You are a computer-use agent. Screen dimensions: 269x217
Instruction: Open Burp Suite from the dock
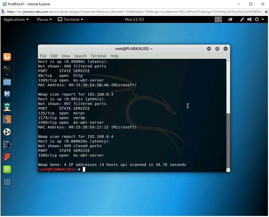pyautogui.click(x=7, y=119)
